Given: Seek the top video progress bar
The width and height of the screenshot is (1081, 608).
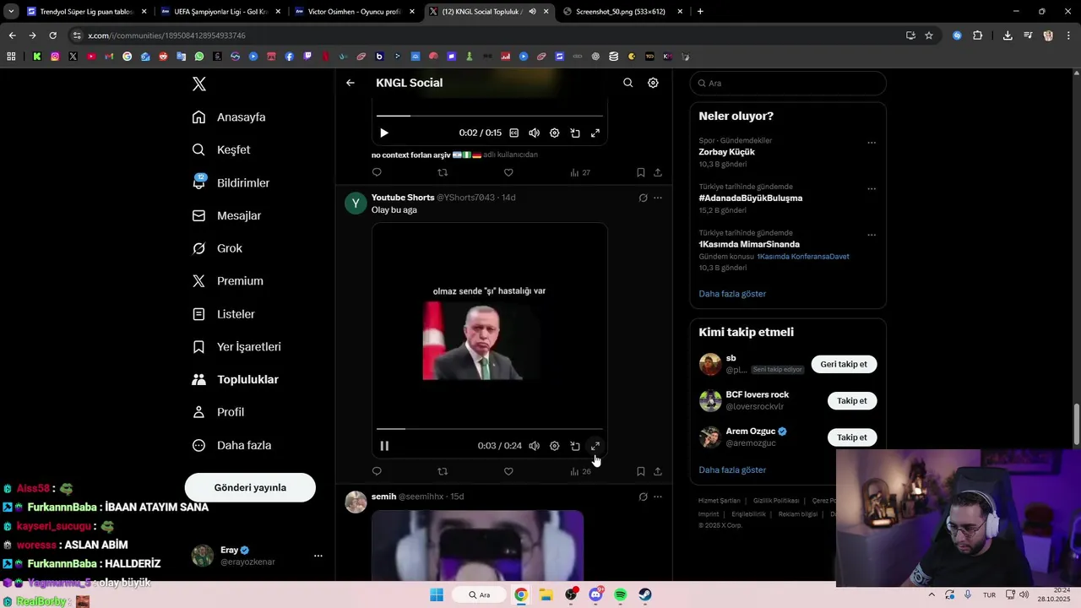Looking at the screenshot, I should [x=490, y=116].
